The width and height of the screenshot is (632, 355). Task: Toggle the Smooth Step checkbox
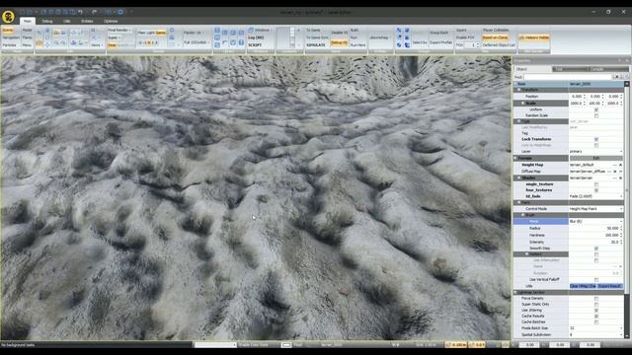596,248
